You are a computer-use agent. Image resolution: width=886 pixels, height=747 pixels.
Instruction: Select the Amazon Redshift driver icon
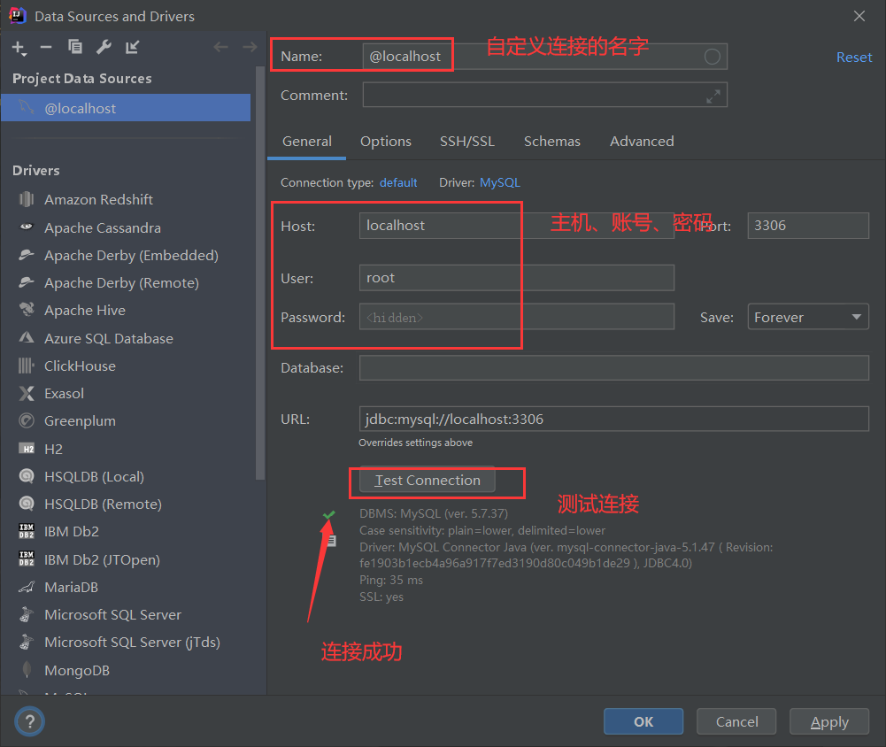coord(26,199)
